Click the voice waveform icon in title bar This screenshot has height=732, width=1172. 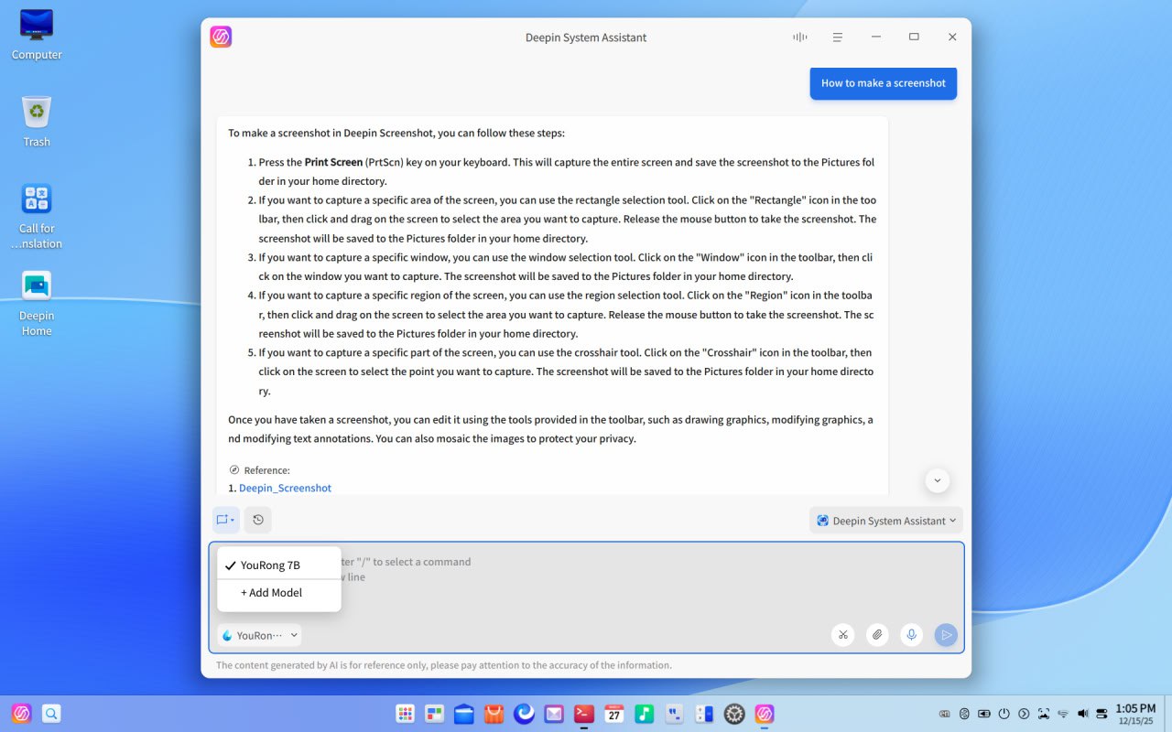coord(800,38)
